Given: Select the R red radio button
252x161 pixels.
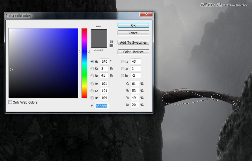Looking at the screenshot, I should tap(92, 84).
